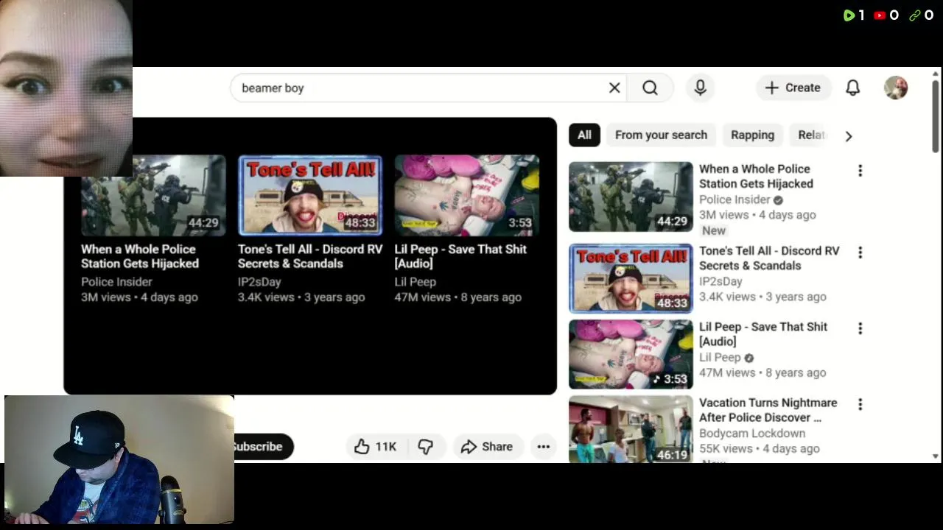
Task: Dislike the video with thumbs-down icon
Action: pyautogui.click(x=426, y=447)
